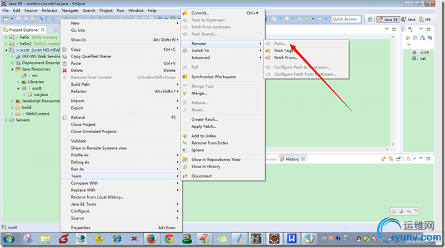Expand the WebContent folder node

[x=13, y=114]
